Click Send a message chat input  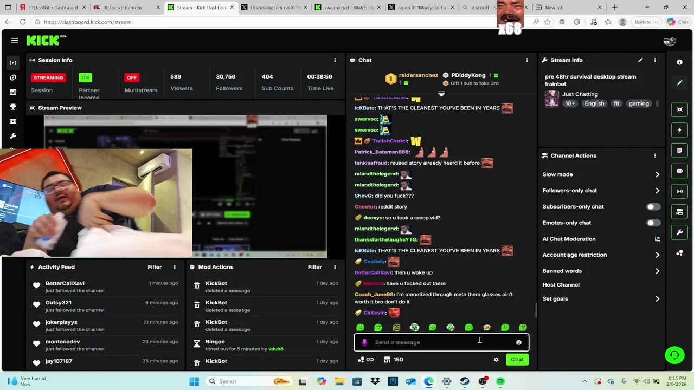(x=441, y=342)
